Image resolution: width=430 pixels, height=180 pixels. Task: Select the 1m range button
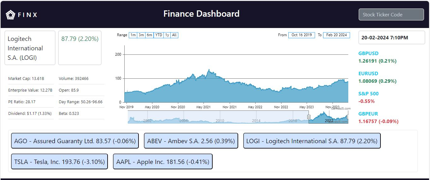point(133,35)
